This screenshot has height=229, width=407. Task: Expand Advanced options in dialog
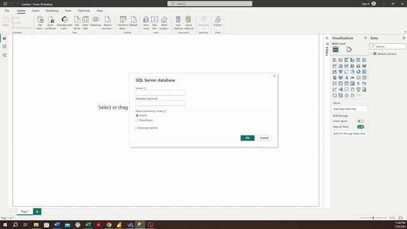[147, 128]
